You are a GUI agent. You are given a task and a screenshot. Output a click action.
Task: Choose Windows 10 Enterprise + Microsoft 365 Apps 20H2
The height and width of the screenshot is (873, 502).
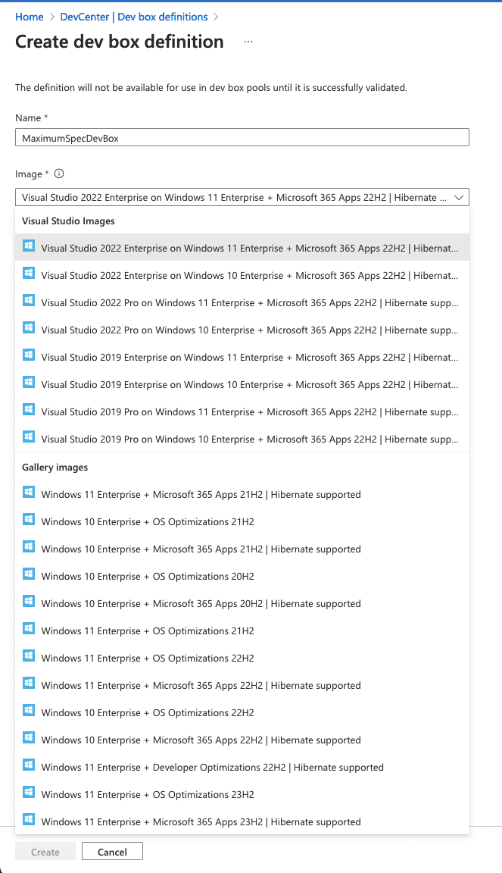pos(201,603)
